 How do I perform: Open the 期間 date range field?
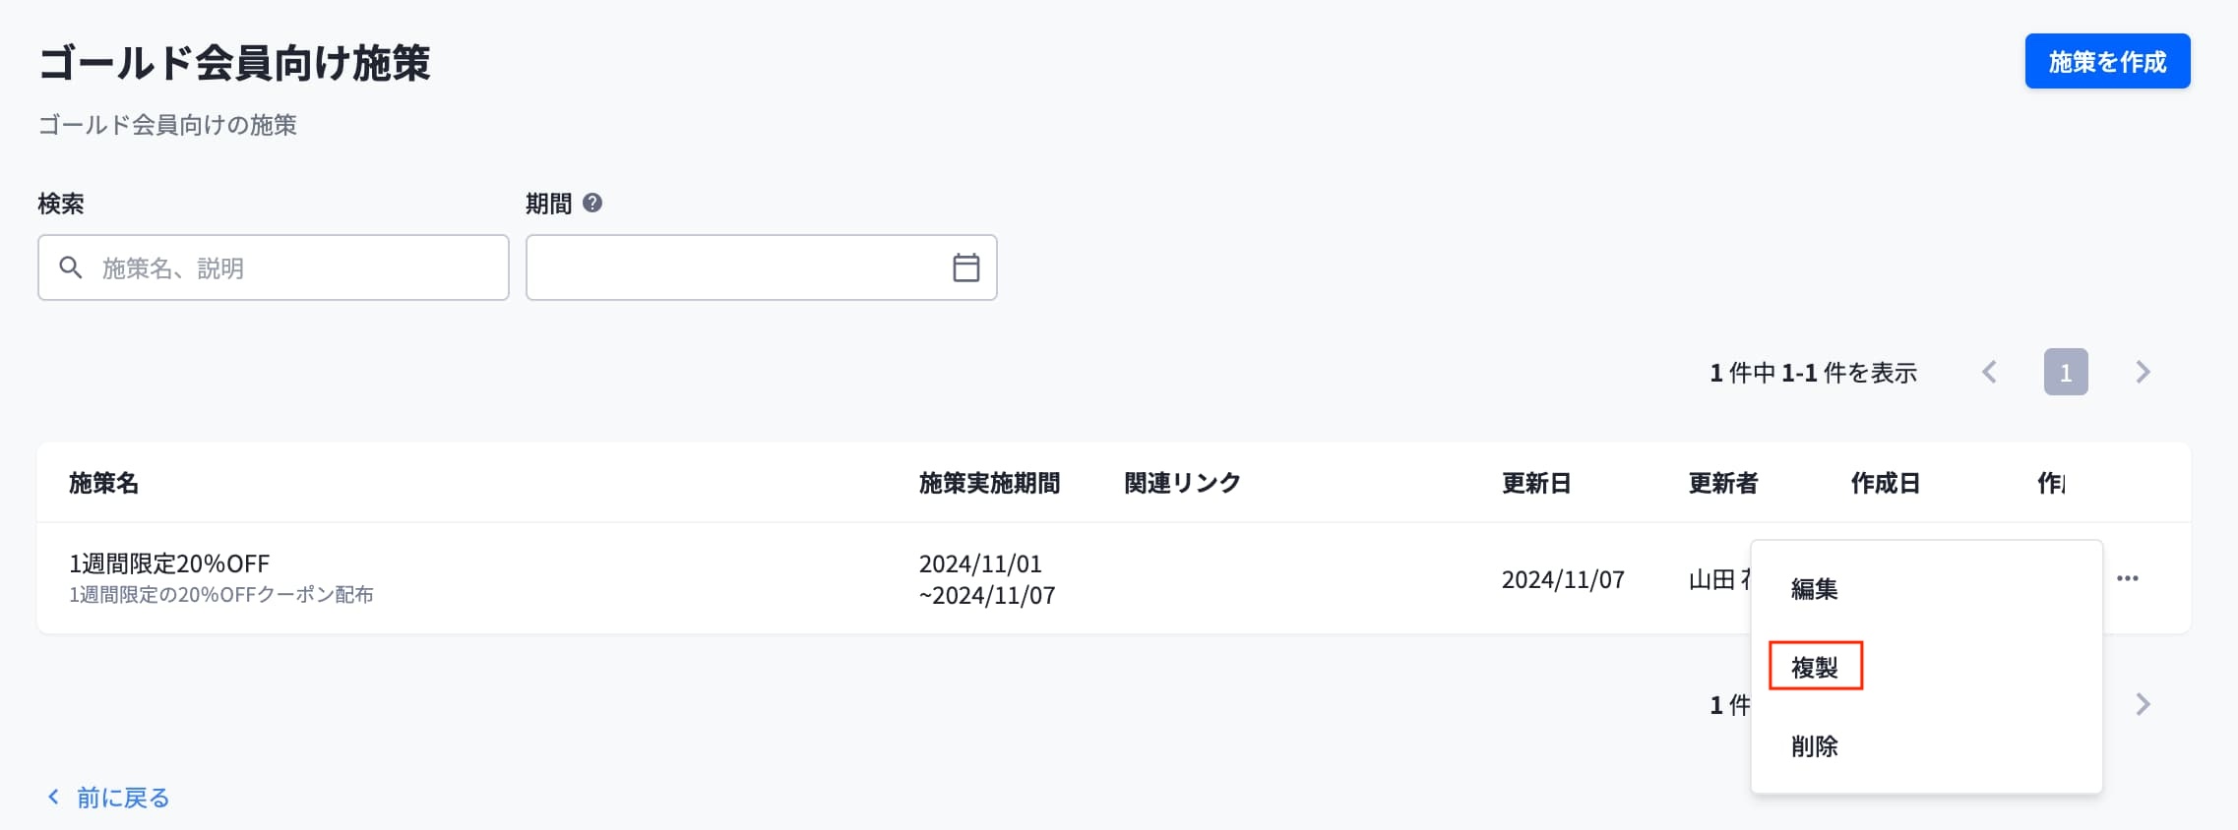(761, 267)
